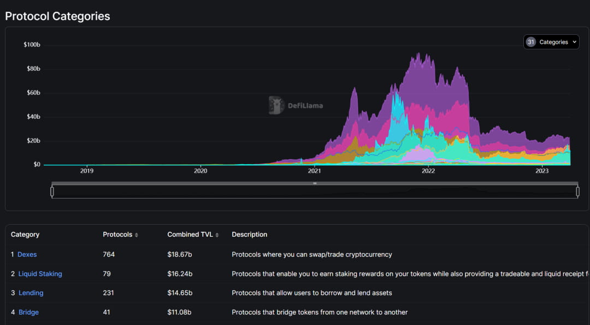Image resolution: width=590 pixels, height=325 pixels.
Task: Open the Lending category link
Action: click(x=31, y=293)
